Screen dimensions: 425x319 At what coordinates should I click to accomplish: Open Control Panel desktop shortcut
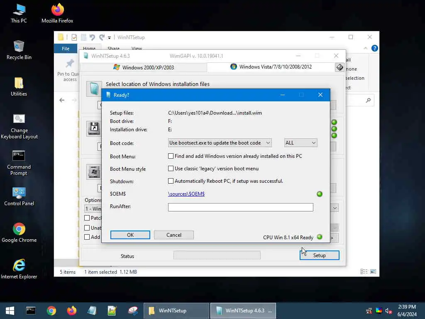(x=19, y=196)
